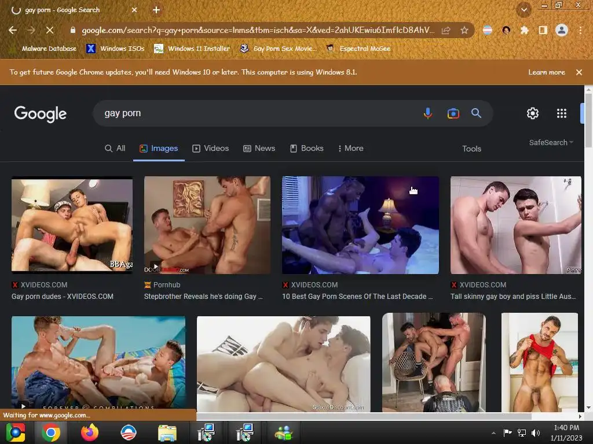
Task: Close the Google Search tab
Action: click(x=134, y=10)
